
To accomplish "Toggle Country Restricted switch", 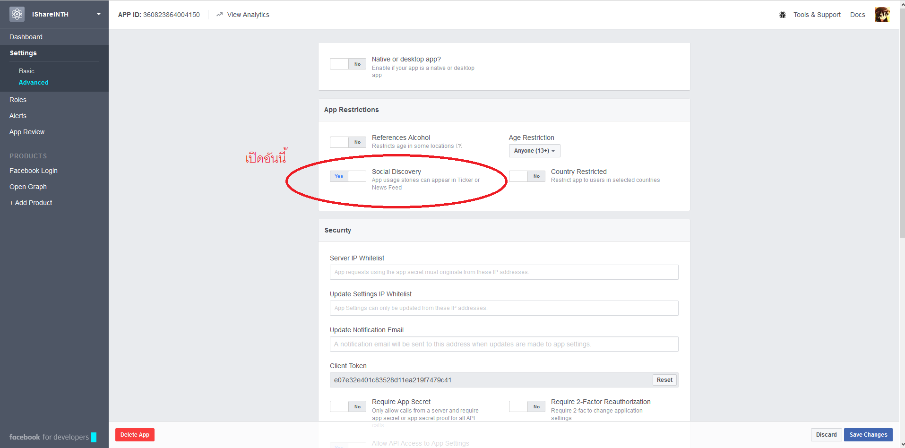I will coord(527,176).
